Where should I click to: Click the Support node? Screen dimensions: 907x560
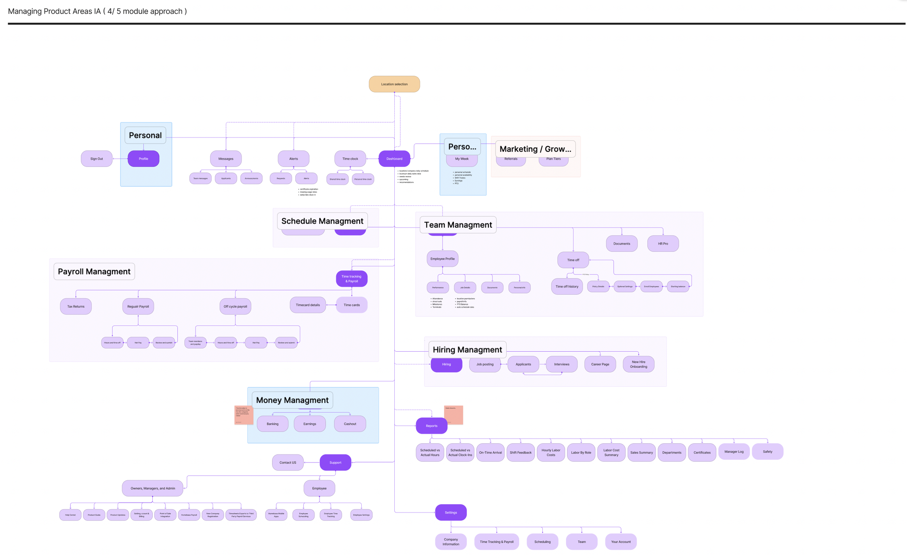pos(335,462)
